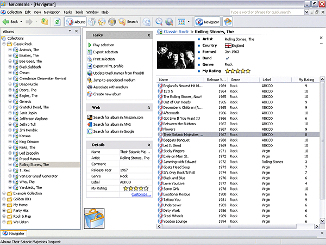Click the Up folder level icon
Image resolution: width=326 pixels, height=245 pixels.
coord(45,21)
